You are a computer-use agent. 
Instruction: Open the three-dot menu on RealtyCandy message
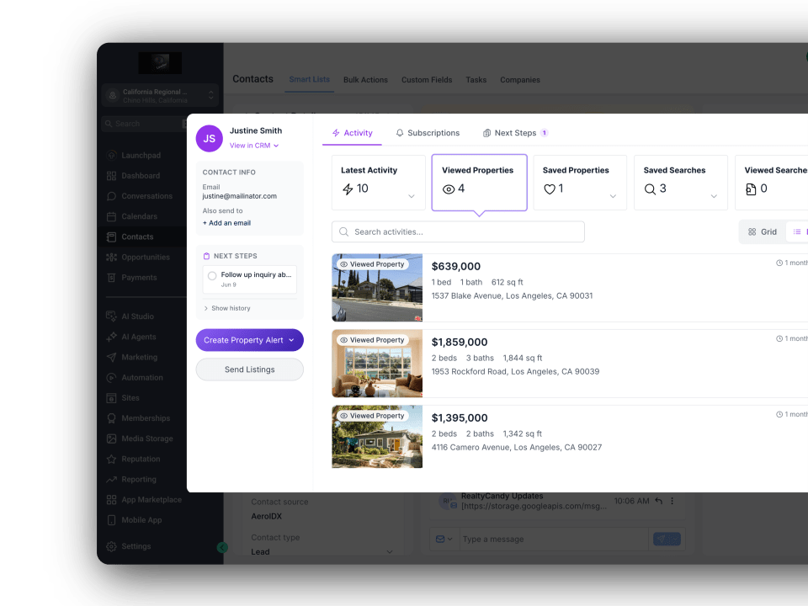(x=672, y=500)
